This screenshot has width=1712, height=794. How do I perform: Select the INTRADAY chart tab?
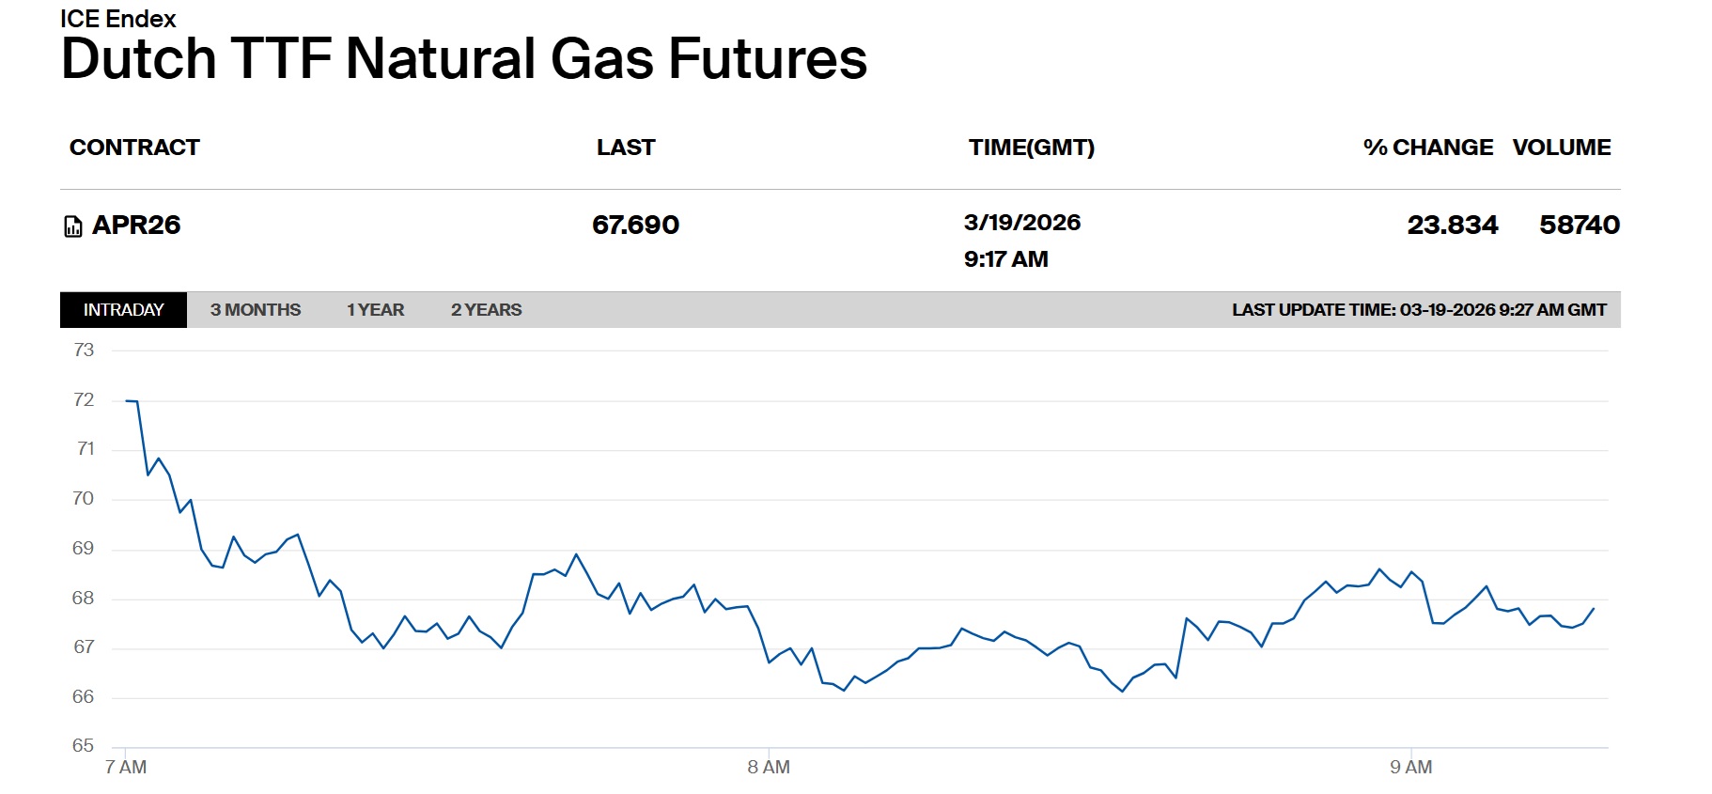123,310
